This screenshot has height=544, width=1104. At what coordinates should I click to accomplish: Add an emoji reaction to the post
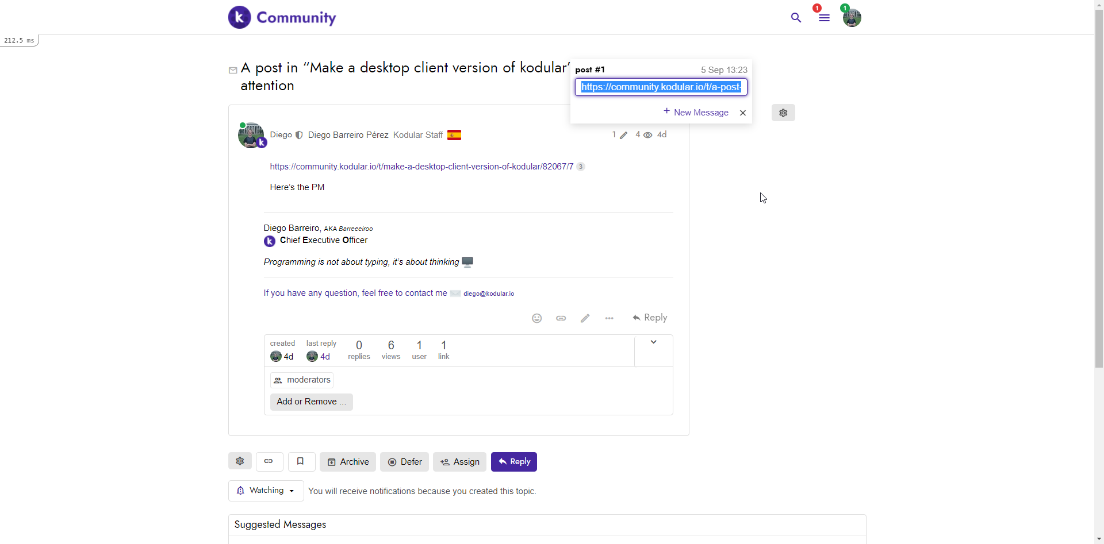pyautogui.click(x=537, y=318)
